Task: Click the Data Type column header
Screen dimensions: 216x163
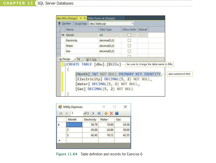Action: pos(110,30)
